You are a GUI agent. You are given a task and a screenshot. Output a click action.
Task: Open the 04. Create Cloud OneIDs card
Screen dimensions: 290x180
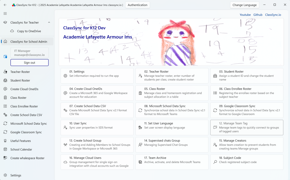click(x=97, y=93)
